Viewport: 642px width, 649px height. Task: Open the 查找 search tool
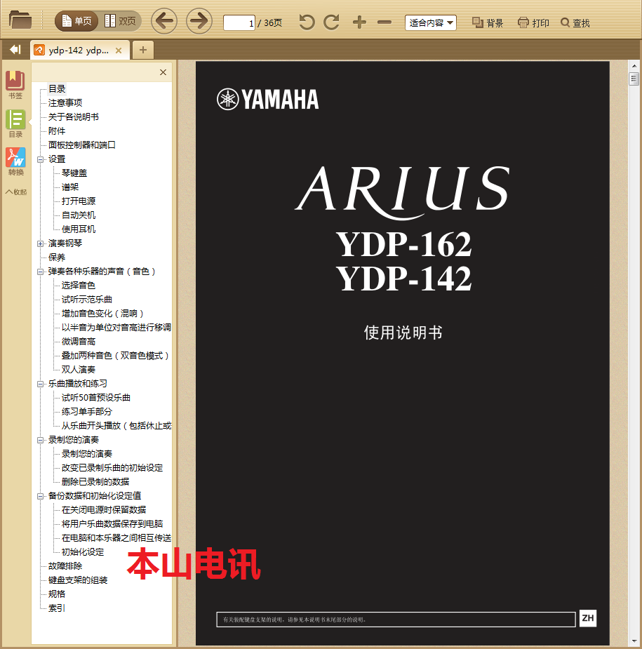point(575,22)
